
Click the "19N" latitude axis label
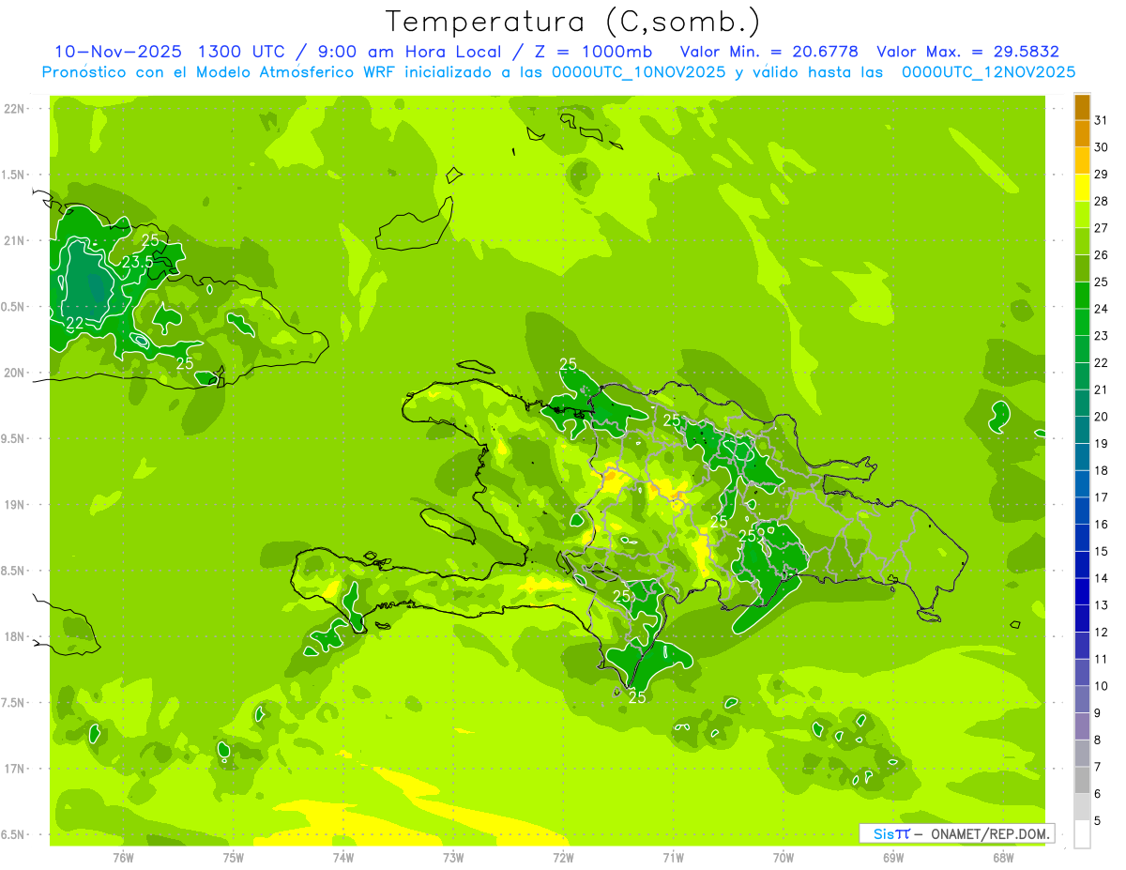[x=15, y=505]
